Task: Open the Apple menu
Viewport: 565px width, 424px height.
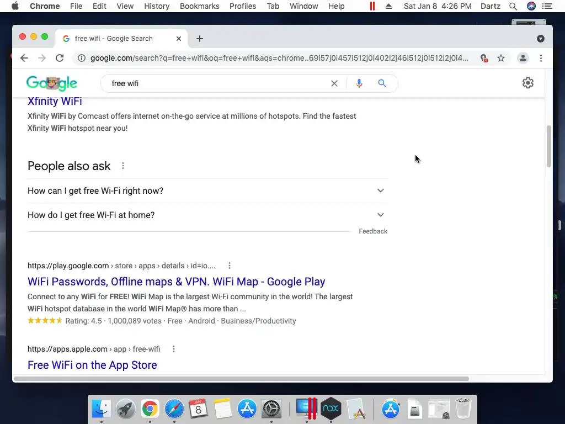Action: pyautogui.click(x=15, y=6)
